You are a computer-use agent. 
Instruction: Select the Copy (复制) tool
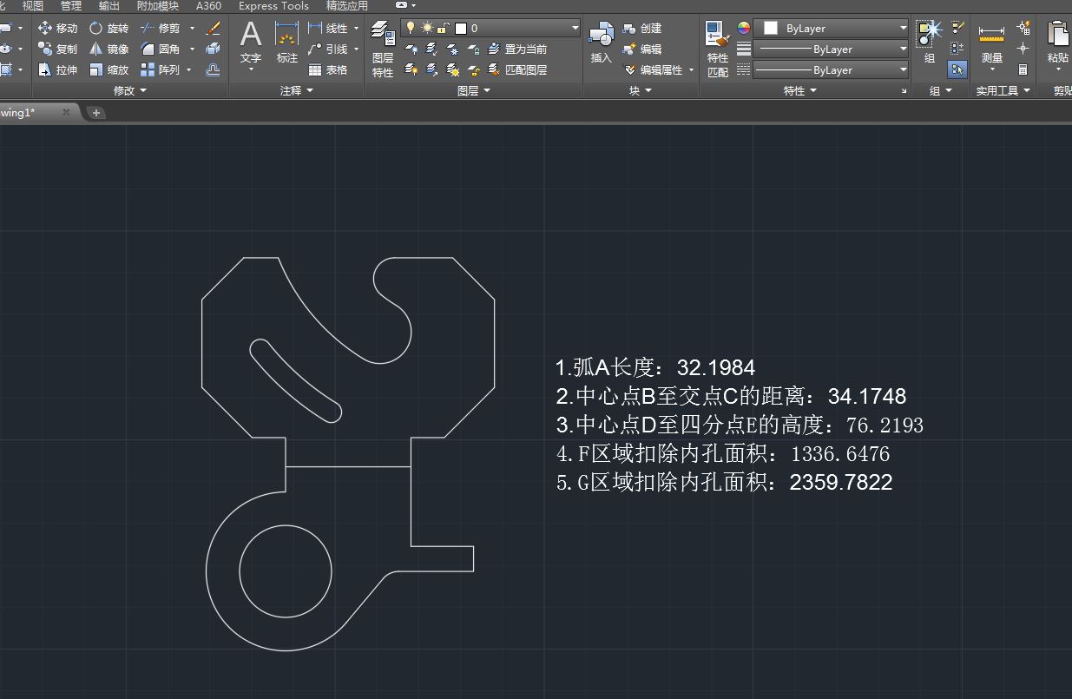[58, 49]
